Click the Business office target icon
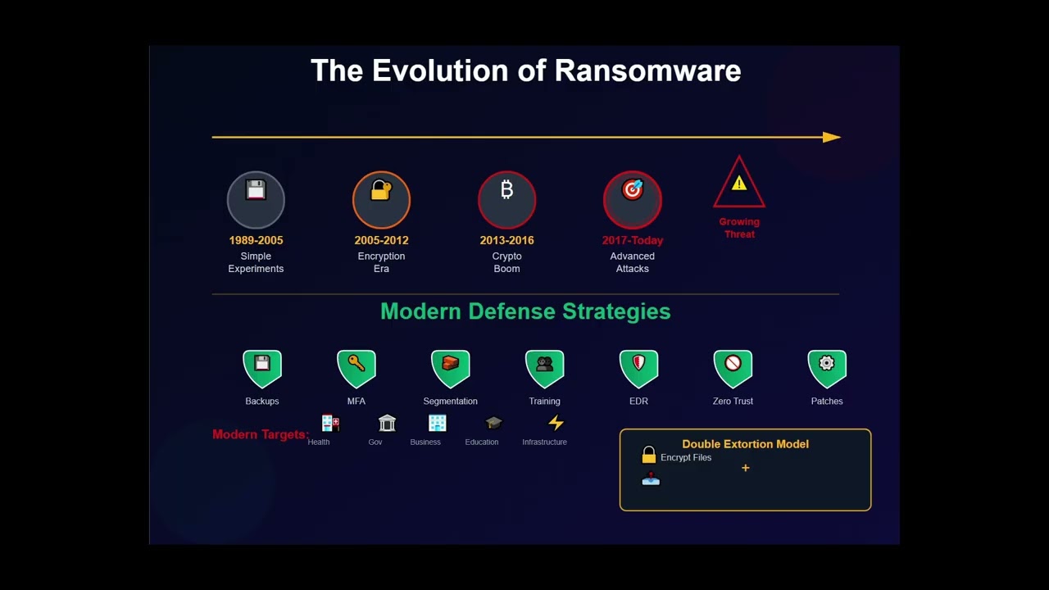 point(438,423)
